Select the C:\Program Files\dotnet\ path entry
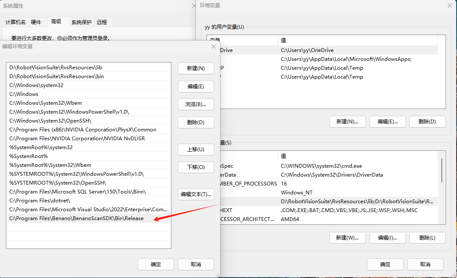Image resolution: width=457 pixels, height=278 pixels. click(x=40, y=201)
